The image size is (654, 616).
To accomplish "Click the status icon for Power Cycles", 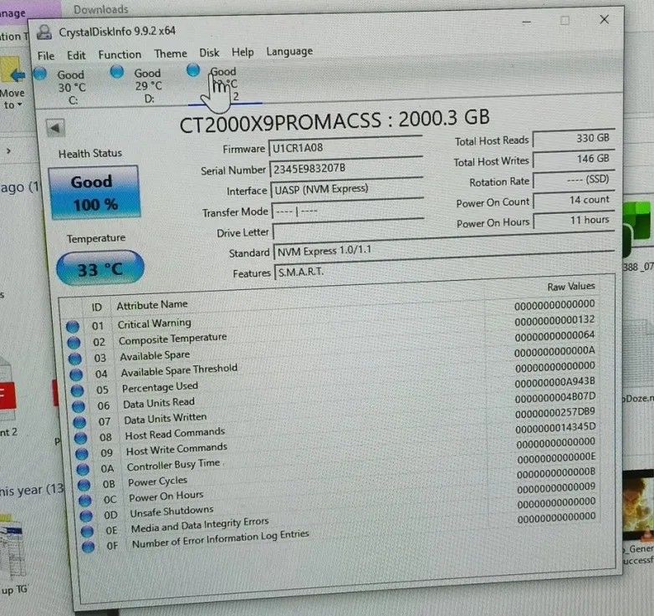I will coord(84,485).
